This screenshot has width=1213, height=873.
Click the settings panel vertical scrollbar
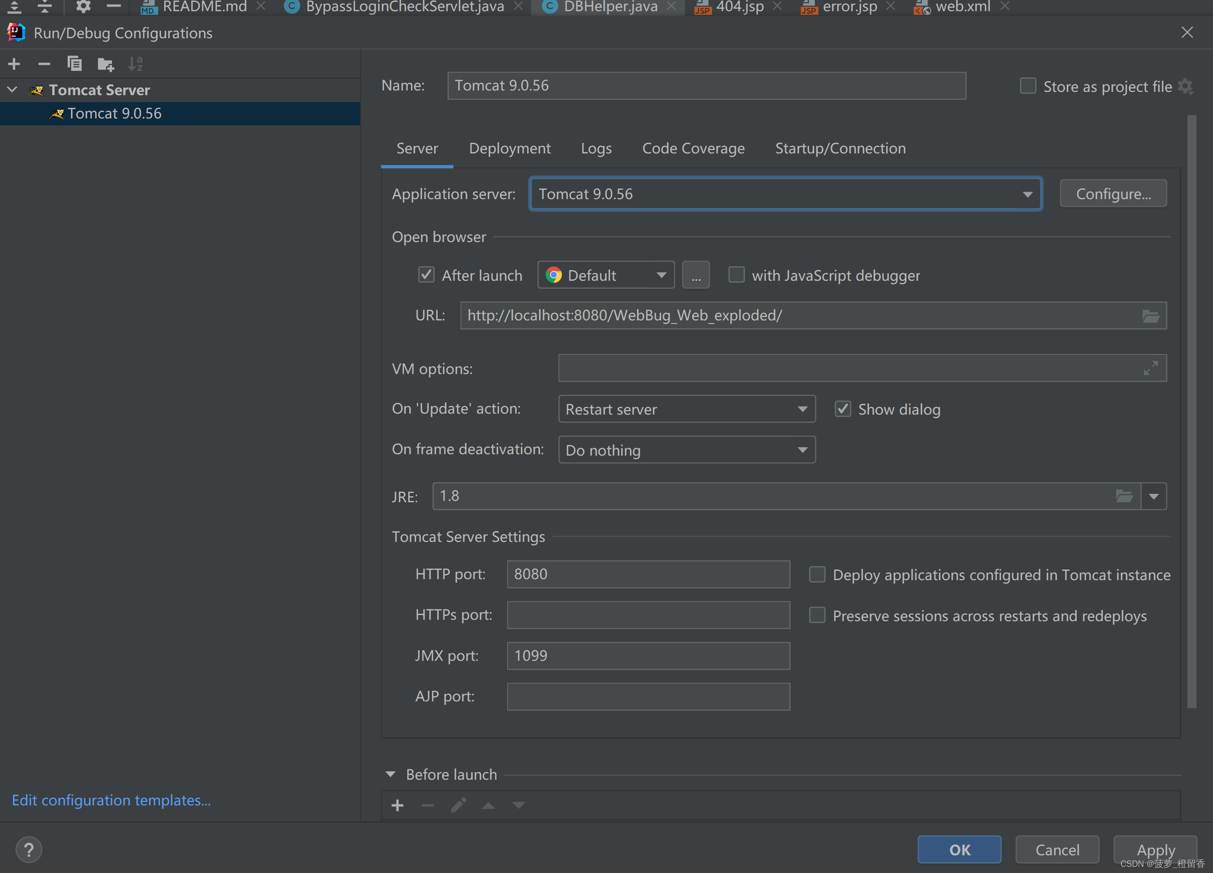point(1192,412)
